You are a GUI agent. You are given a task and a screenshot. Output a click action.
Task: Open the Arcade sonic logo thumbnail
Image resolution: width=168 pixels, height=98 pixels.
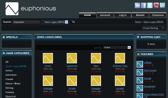pyautogui.click(x=72, y=81)
